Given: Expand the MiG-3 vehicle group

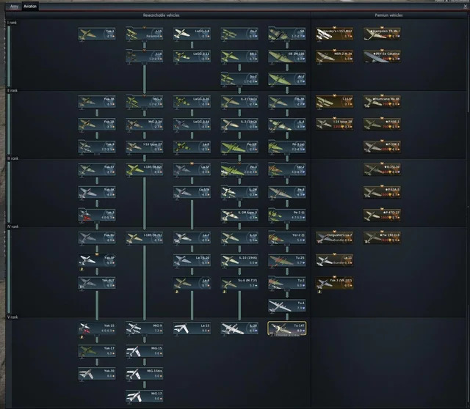Looking at the screenshot, I should point(145,102).
